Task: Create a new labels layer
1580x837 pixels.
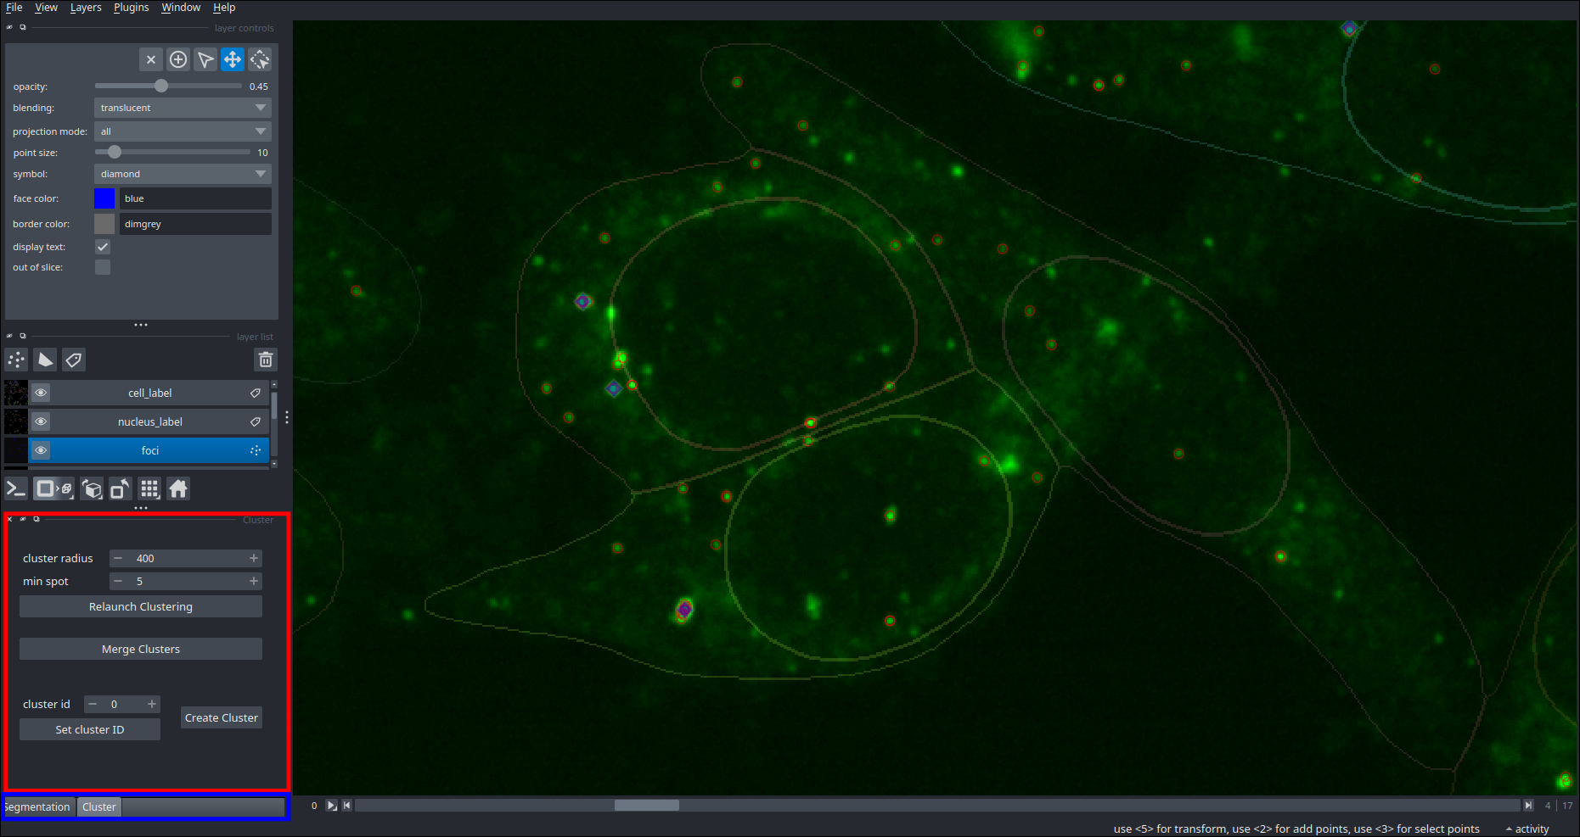Action: click(x=74, y=360)
